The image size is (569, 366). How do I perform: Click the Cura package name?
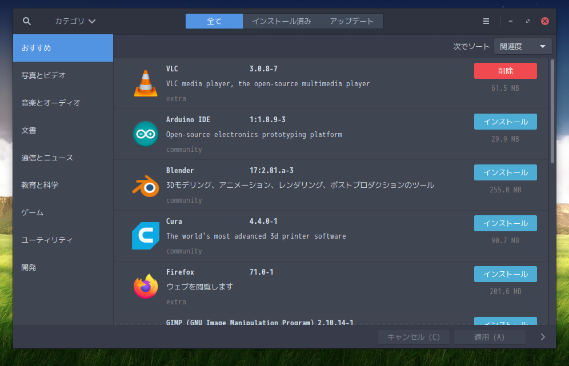[174, 222]
